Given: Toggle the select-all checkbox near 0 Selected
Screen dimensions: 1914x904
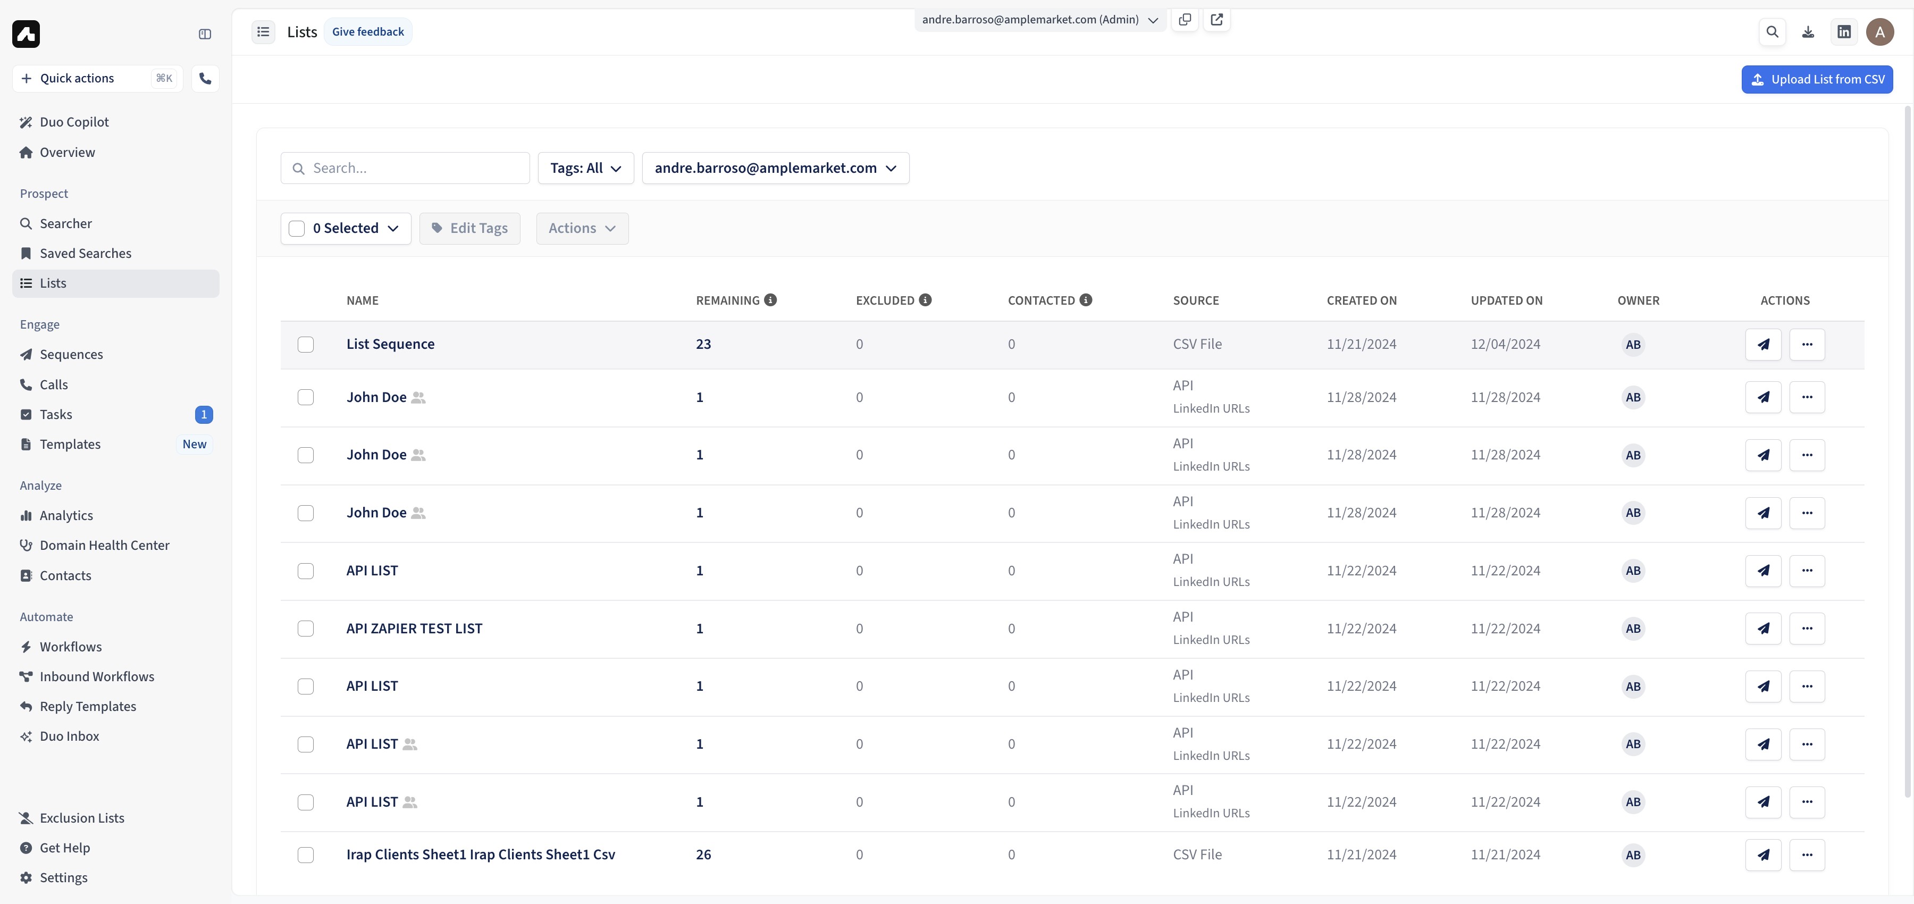Looking at the screenshot, I should pos(297,228).
